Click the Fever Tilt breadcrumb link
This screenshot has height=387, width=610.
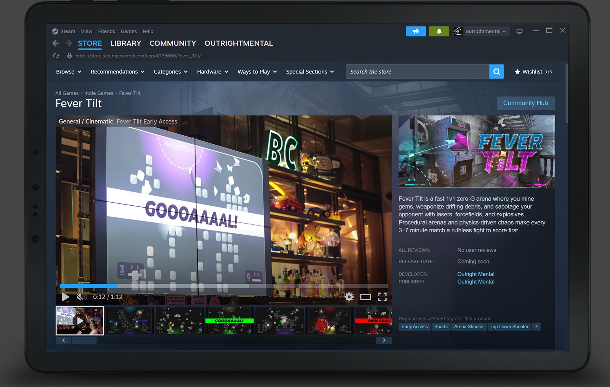click(x=130, y=93)
